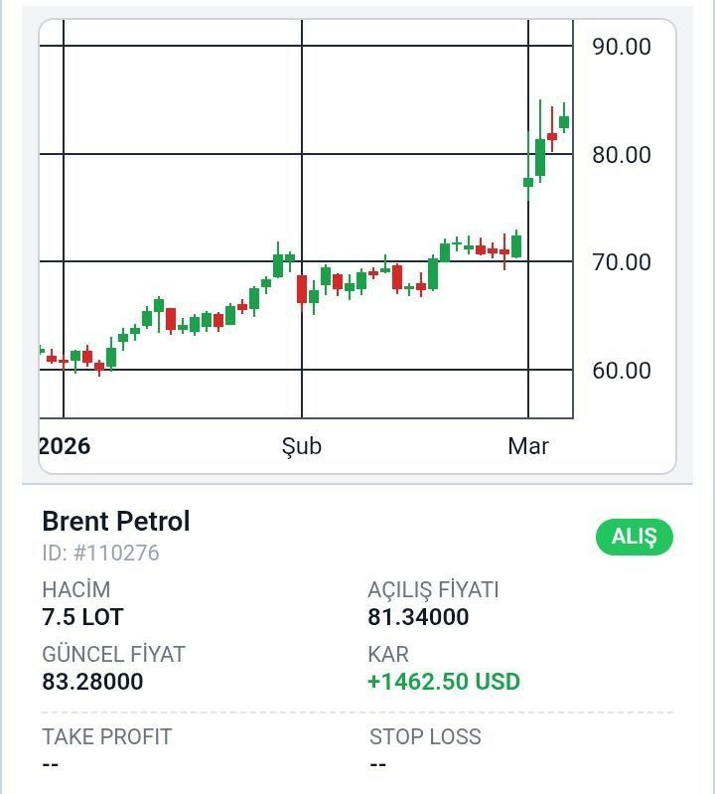
Task: Tap the opening price 81.34000
Action: tap(418, 617)
